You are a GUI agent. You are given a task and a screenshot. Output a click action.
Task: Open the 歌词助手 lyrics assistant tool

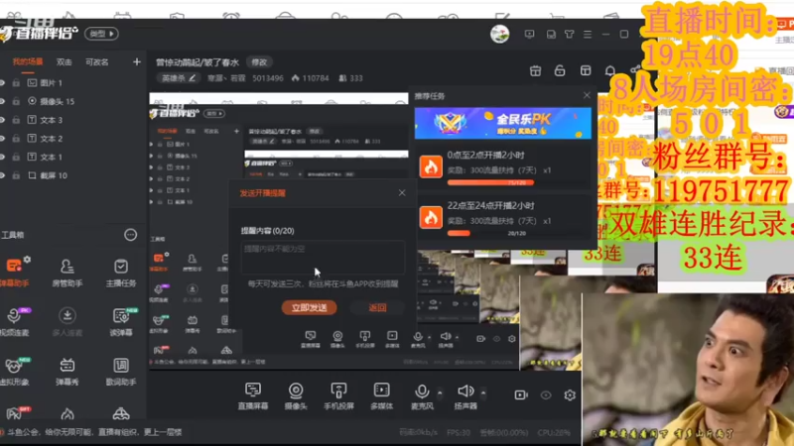120,371
